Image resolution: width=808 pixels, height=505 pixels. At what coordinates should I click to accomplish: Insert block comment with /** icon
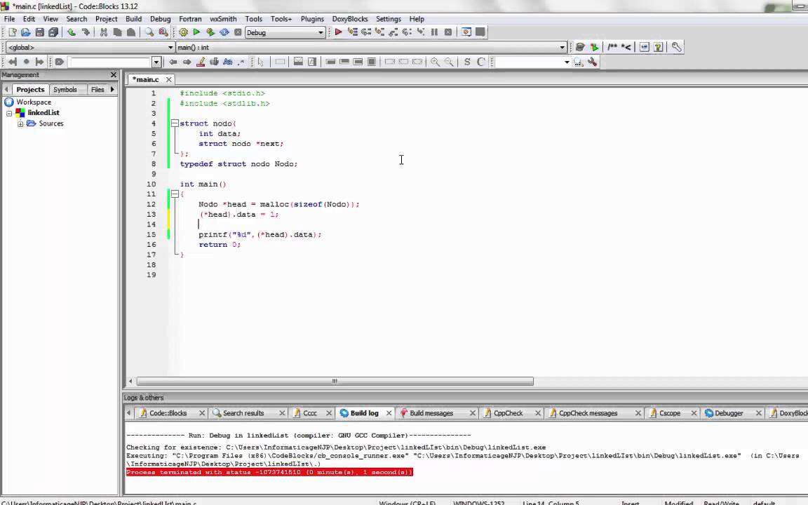612,47
